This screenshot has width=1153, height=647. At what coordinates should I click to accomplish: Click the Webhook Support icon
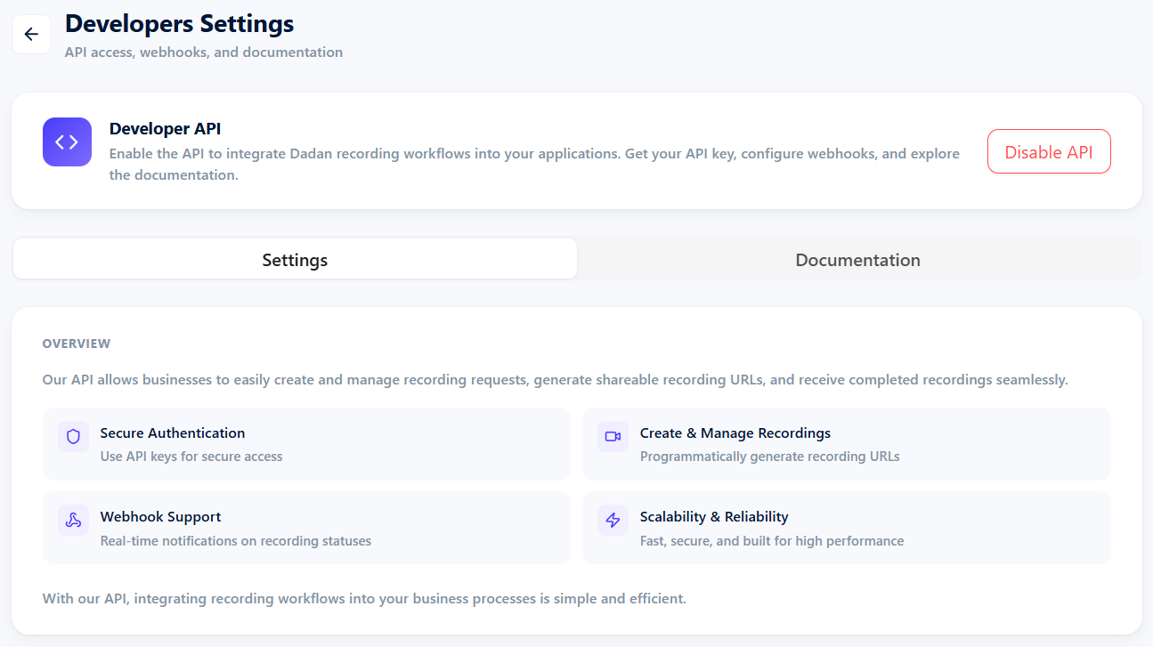74,520
